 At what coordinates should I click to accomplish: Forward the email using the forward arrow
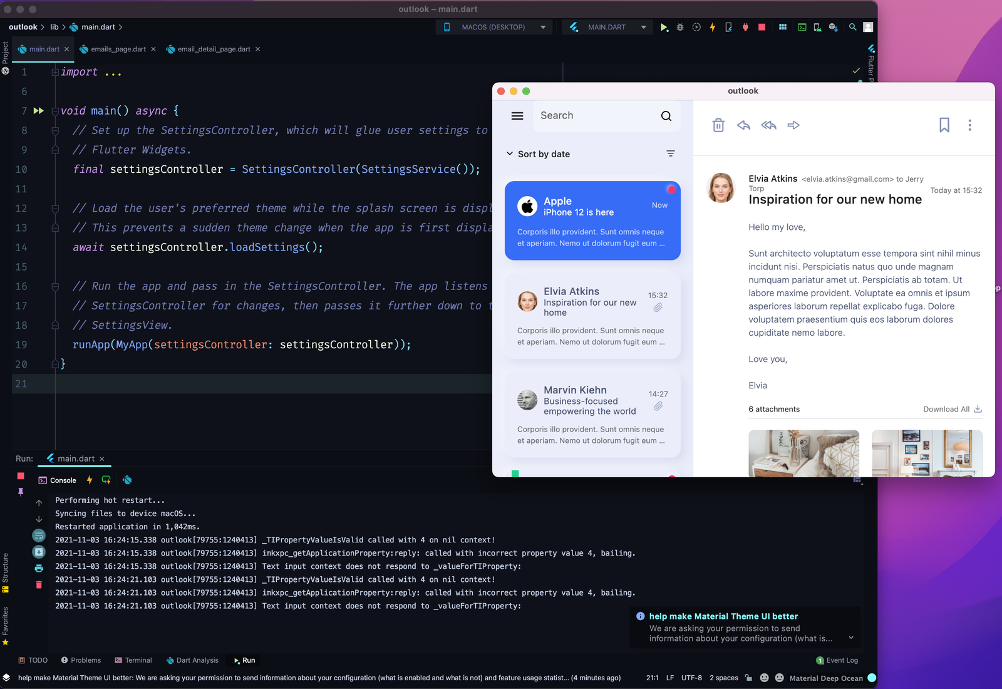click(x=793, y=125)
